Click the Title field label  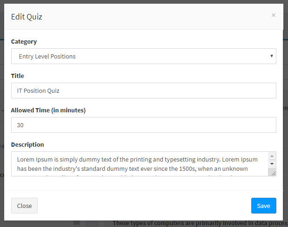[18, 76]
